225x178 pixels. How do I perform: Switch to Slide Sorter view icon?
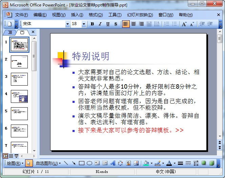coord(11,156)
